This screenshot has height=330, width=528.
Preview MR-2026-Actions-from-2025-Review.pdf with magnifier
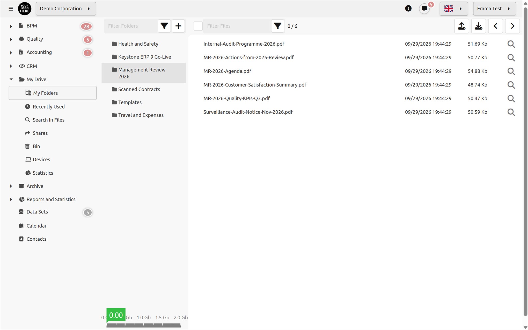point(511,58)
